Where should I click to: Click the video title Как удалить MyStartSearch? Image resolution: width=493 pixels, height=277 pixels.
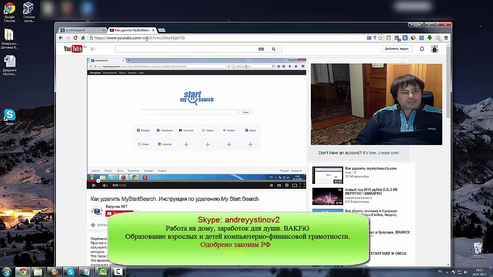point(174,199)
